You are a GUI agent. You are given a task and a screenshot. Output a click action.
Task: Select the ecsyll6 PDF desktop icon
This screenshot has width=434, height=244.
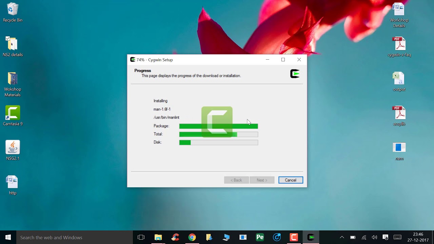tap(399, 116)
